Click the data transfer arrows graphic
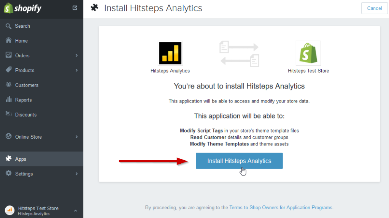The height and width of the screenshot is (218, 389). pyautogui.click(x=240, y=54)
